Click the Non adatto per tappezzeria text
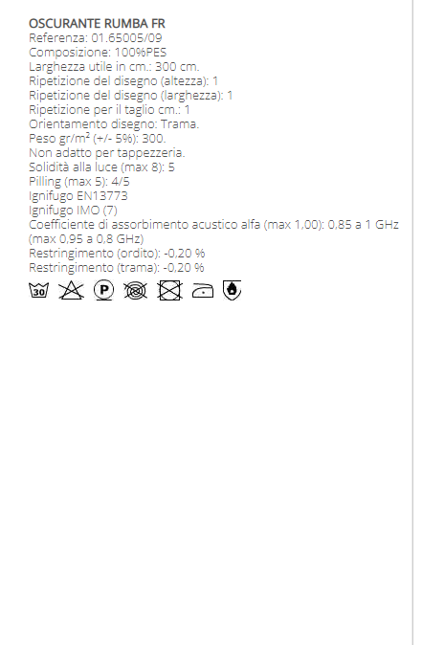Screen dimensions: 422x645 tap(107, 152)
